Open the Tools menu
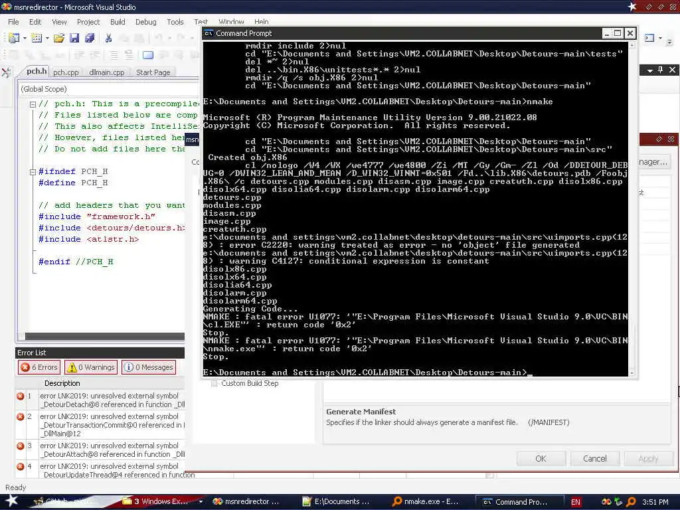The width and height of the screenshot is (680, 510). [175, 22]
